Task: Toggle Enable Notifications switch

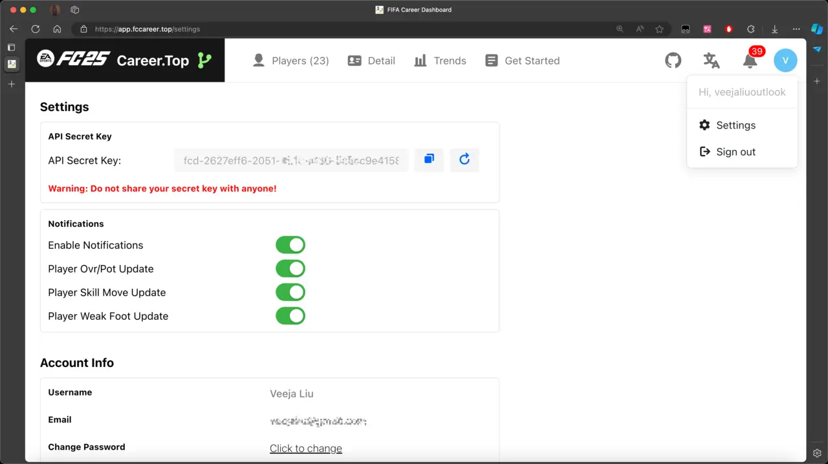Action: tap(290, 245)
